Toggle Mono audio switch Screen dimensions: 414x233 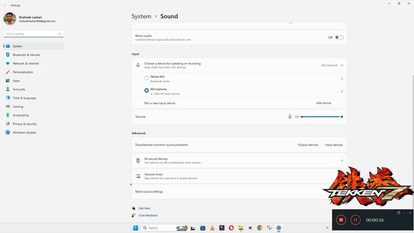339,38
